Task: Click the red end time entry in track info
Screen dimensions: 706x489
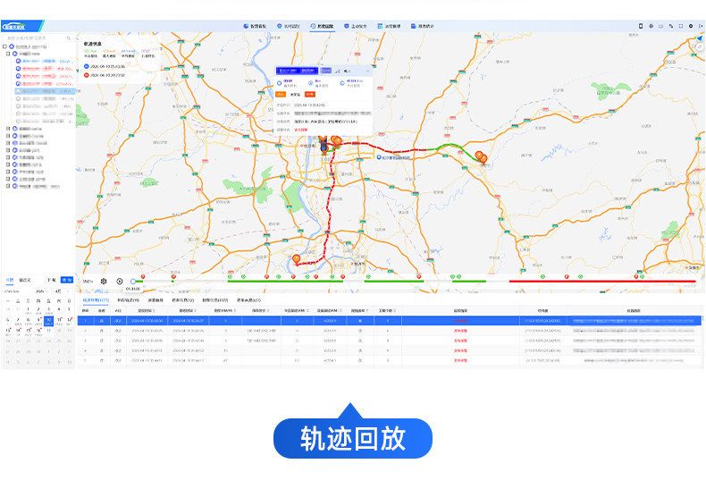Action: (x=105, y=75)
